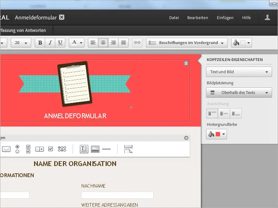Insert a rating grid field
The image size is (278, 208).
click(63, 149)
